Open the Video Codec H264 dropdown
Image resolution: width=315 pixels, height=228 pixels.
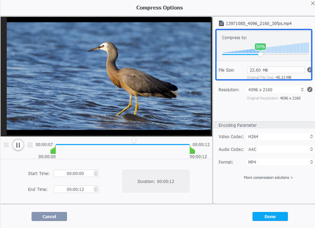pos(280,137)
